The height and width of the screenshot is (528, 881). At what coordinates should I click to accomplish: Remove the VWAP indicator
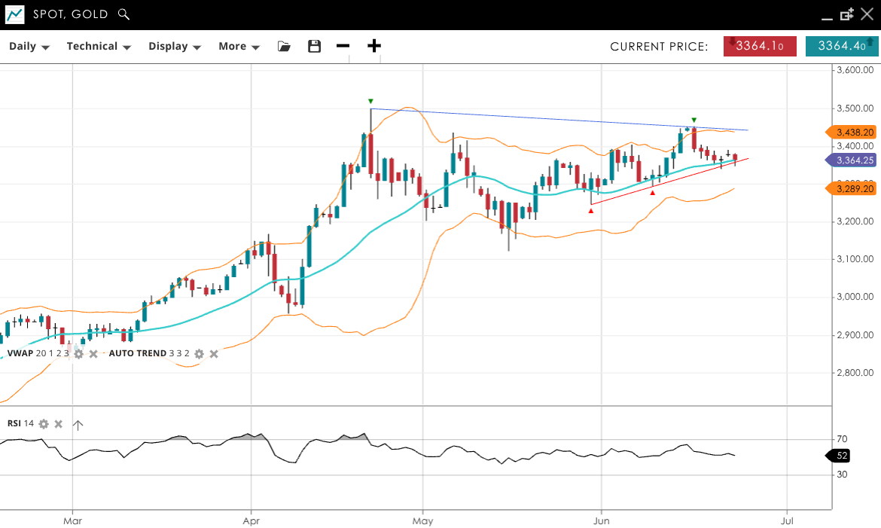(x=93, y=353)
